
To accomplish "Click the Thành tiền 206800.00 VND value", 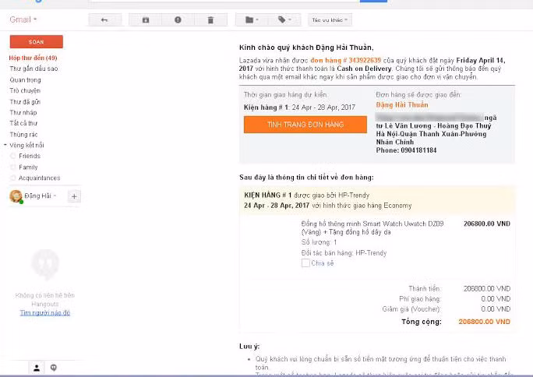I will click(x=487, y=289).
